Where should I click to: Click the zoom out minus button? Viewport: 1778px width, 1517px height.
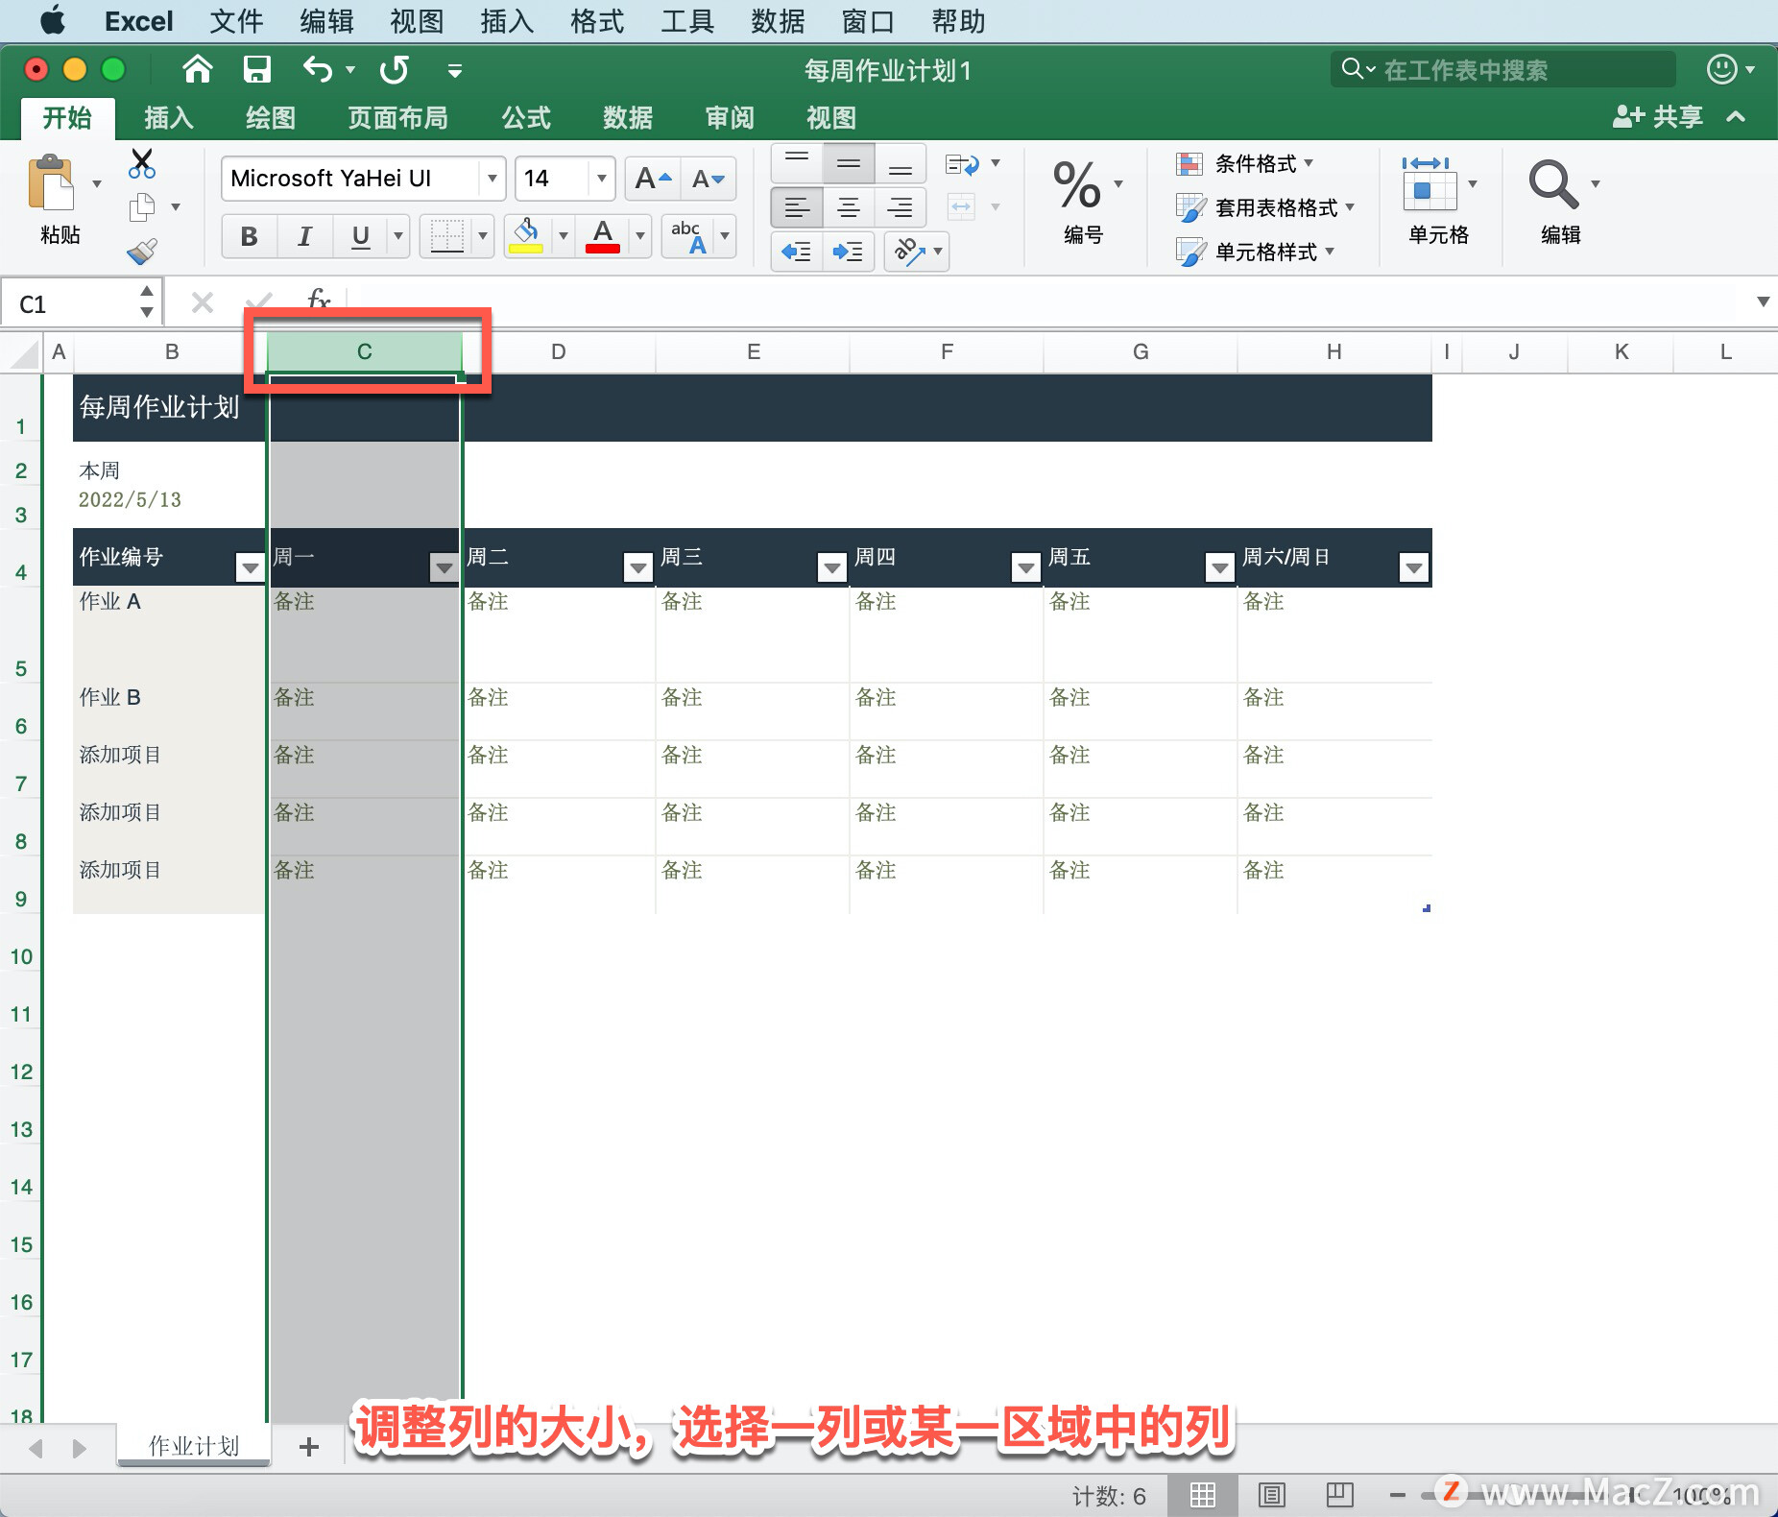click(1398, 1495)
